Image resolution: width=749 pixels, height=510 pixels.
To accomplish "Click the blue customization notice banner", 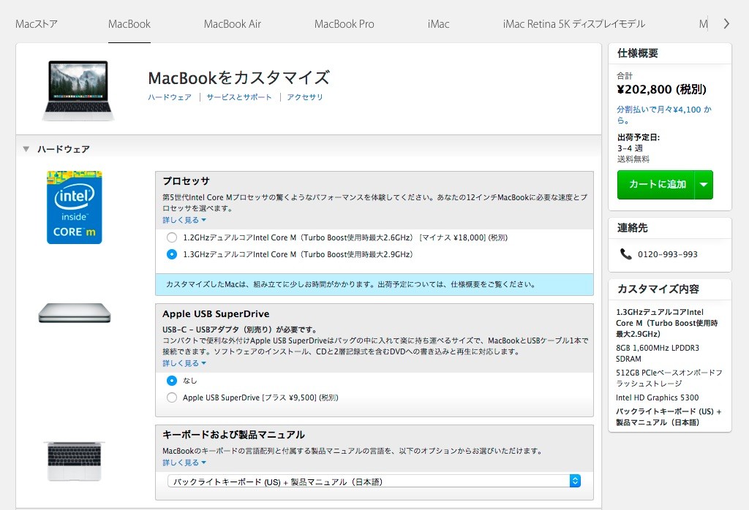I will (374, 284).
